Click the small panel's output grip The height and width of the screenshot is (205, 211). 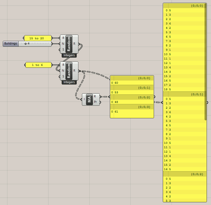pyautogui.click(x=155, y=97)
